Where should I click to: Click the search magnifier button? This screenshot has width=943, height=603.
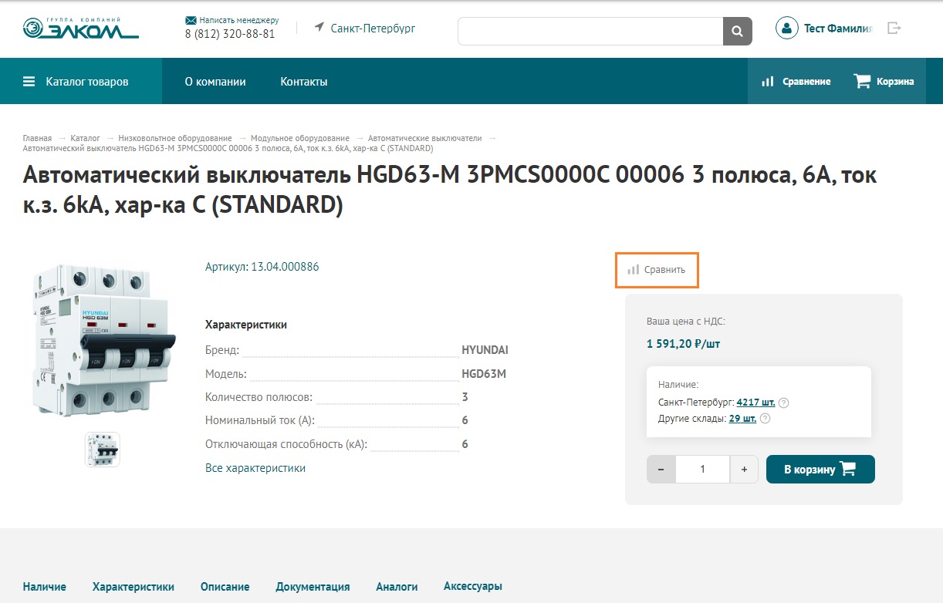coord(737,31)
